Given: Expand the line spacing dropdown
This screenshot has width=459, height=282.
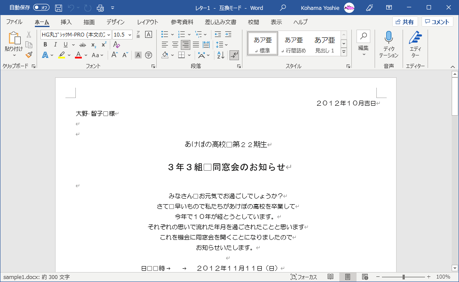Looking at the screenshot, I should (222, 45).
